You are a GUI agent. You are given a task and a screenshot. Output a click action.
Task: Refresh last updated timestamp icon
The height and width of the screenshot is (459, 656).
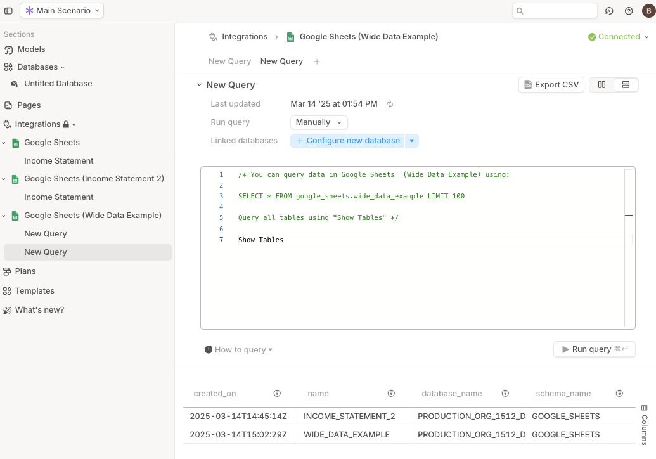pyautogui.click(x=390, y=104)
